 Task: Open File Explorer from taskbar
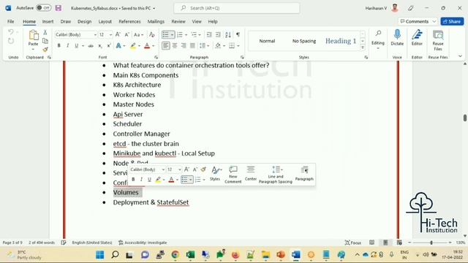265,255
